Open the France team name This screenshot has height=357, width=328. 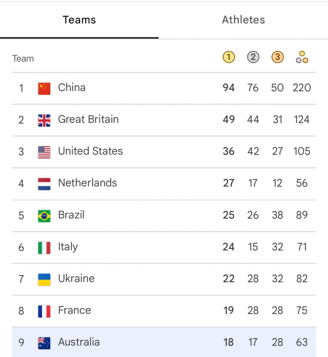(x=75, y=310)
